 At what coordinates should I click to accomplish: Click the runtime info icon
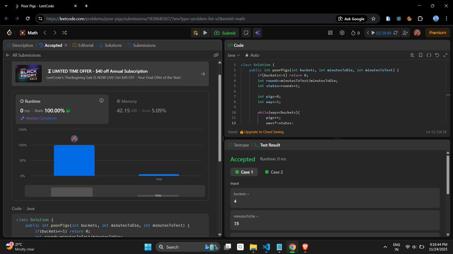pyautogui.click(x=101, y=100)
